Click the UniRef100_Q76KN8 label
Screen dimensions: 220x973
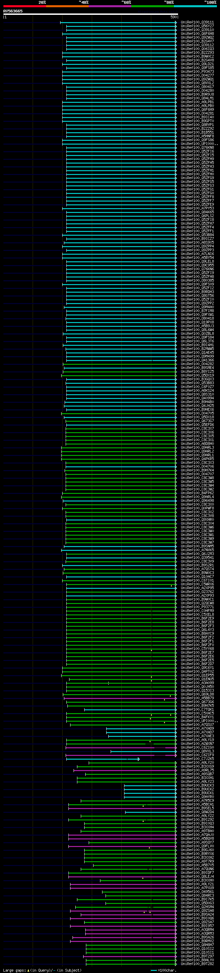[x=197, y=148]
